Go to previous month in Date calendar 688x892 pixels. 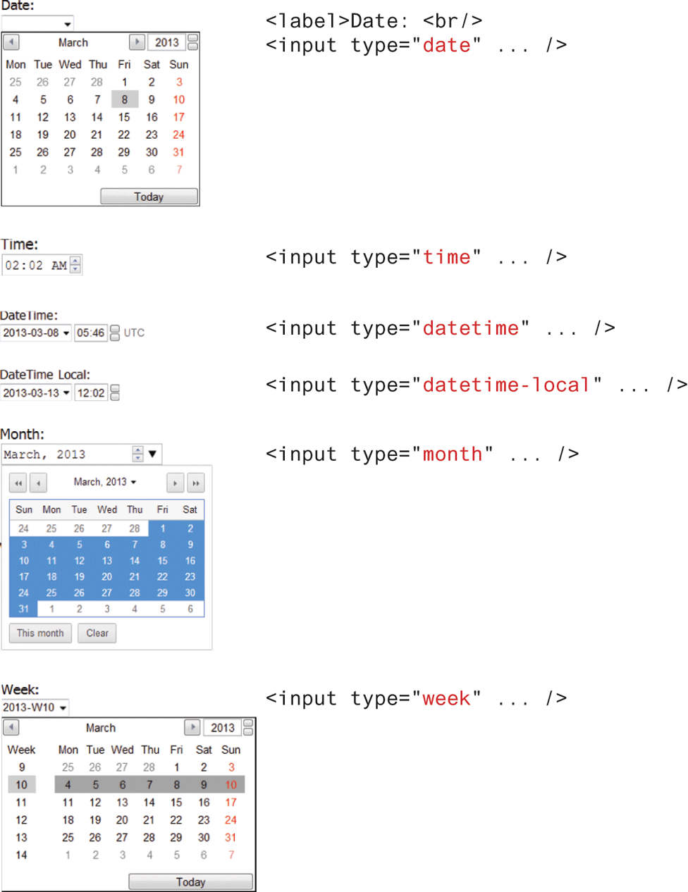coord(11,42)
